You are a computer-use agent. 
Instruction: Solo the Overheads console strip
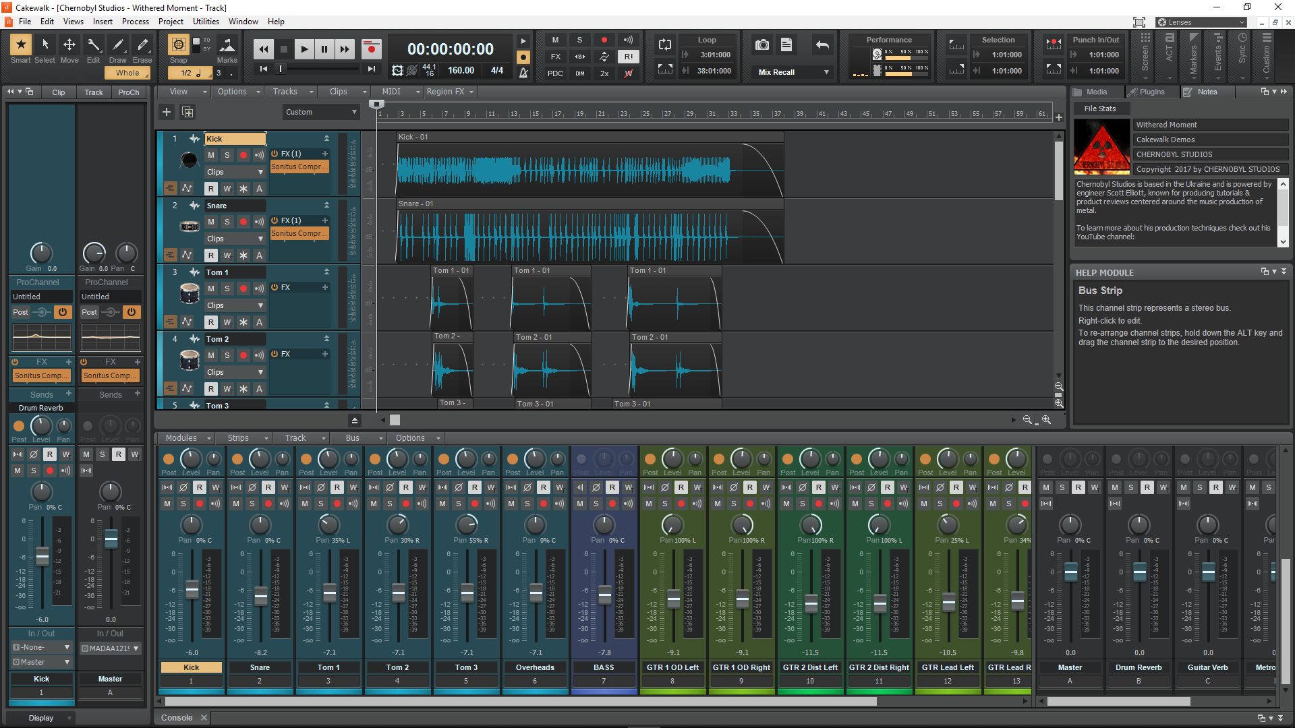tap(527, 504)
